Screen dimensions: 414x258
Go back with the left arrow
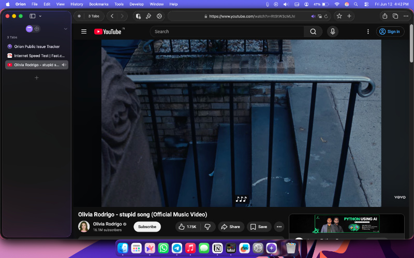click(112, 16)
